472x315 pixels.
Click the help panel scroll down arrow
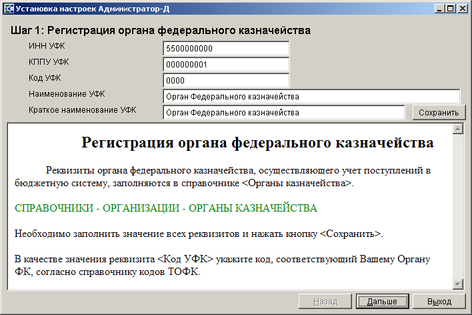pyautogui.click(x=458, y=284)
